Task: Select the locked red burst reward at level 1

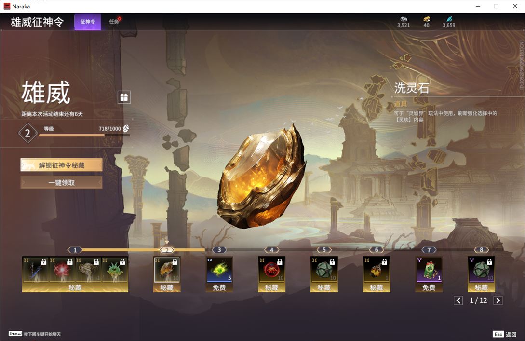Action: (x=62, y=270)
